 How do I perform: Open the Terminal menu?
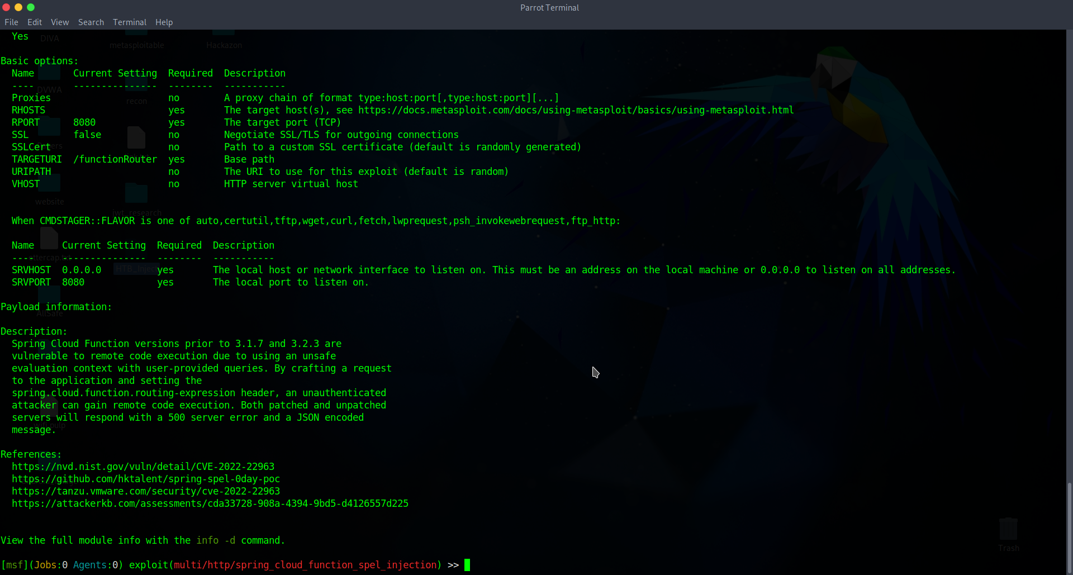[x=130, y=22]
